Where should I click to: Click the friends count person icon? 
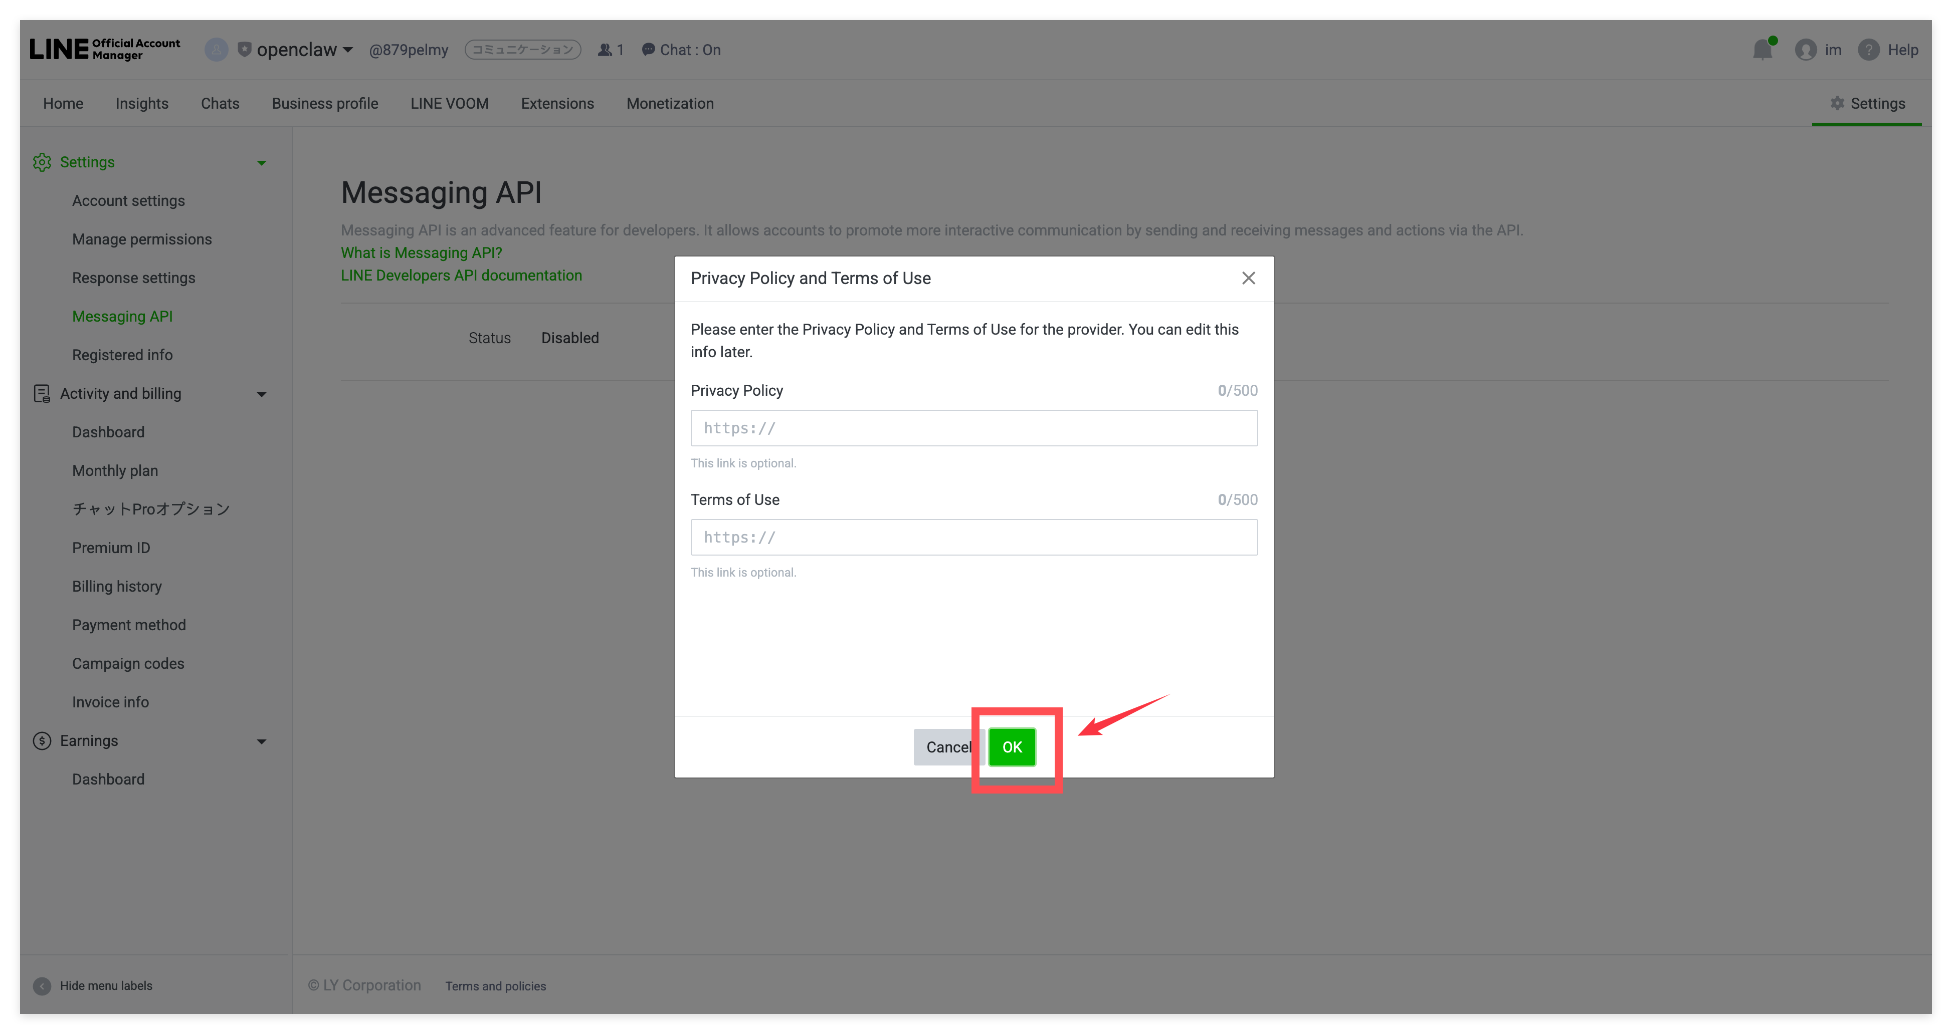point(605,50)
